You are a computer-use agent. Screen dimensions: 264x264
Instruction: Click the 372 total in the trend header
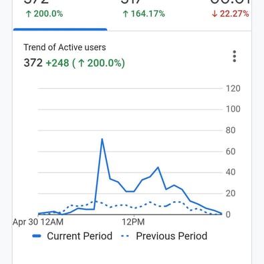pos(33,63)
